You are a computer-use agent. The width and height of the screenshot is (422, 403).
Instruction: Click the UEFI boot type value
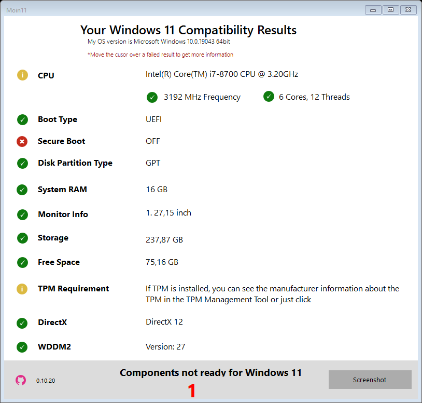pyautogui.click(x=153, y=119)
